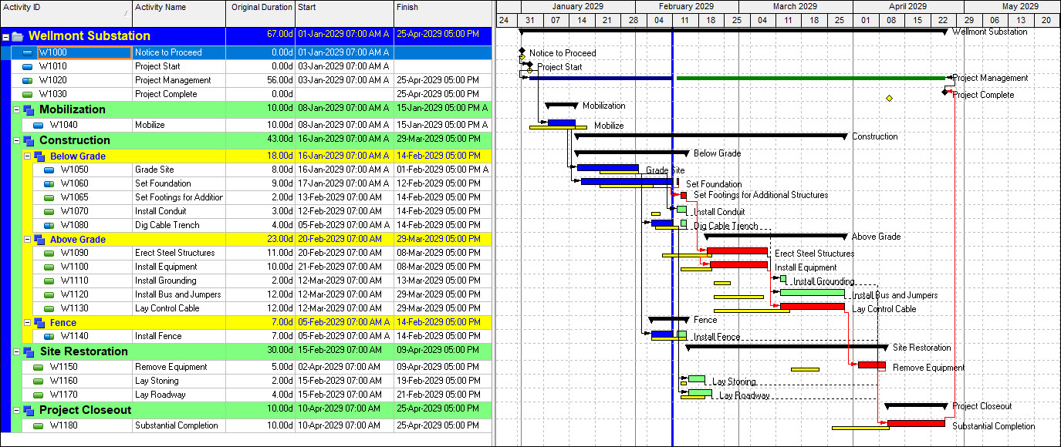Click the Mobilization WBS icon
Screen dimensions: 1061x447
pyautogui.click(x=29, y=110)
